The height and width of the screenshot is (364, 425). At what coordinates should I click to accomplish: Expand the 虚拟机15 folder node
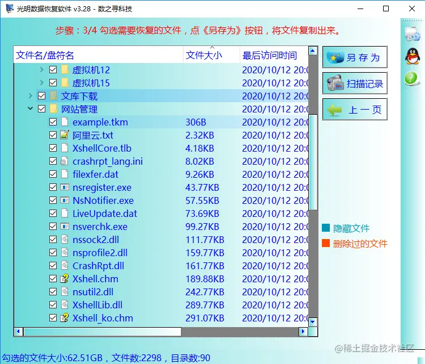tap(42, 82)
